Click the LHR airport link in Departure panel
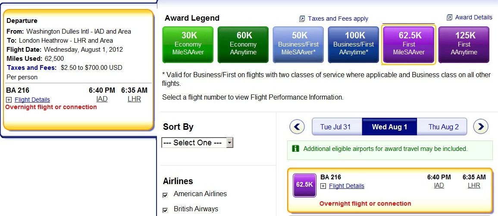Screen dimensions: 498x216 (135, 99)
